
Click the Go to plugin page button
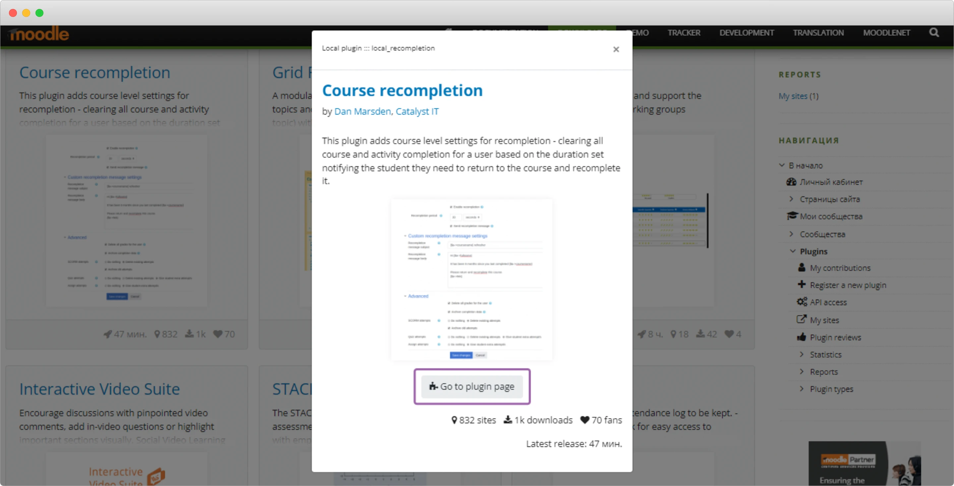pos(472,386)
